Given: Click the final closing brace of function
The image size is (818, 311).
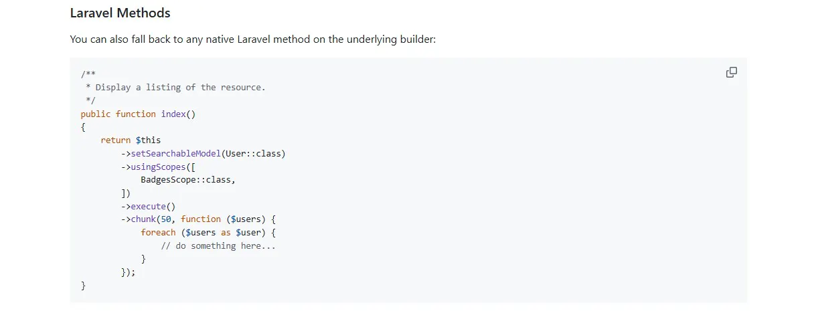Looking at the screenshot, I should click(84, 286).
